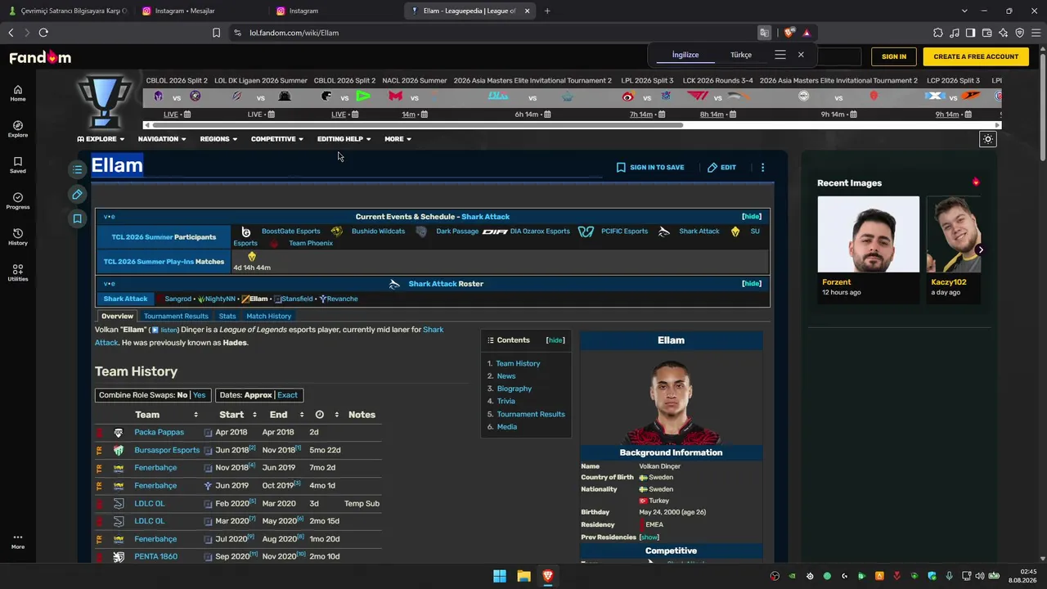Click Create a Free Account button
This screenshot has height=589, width=1047.
[x=976, y=56]
